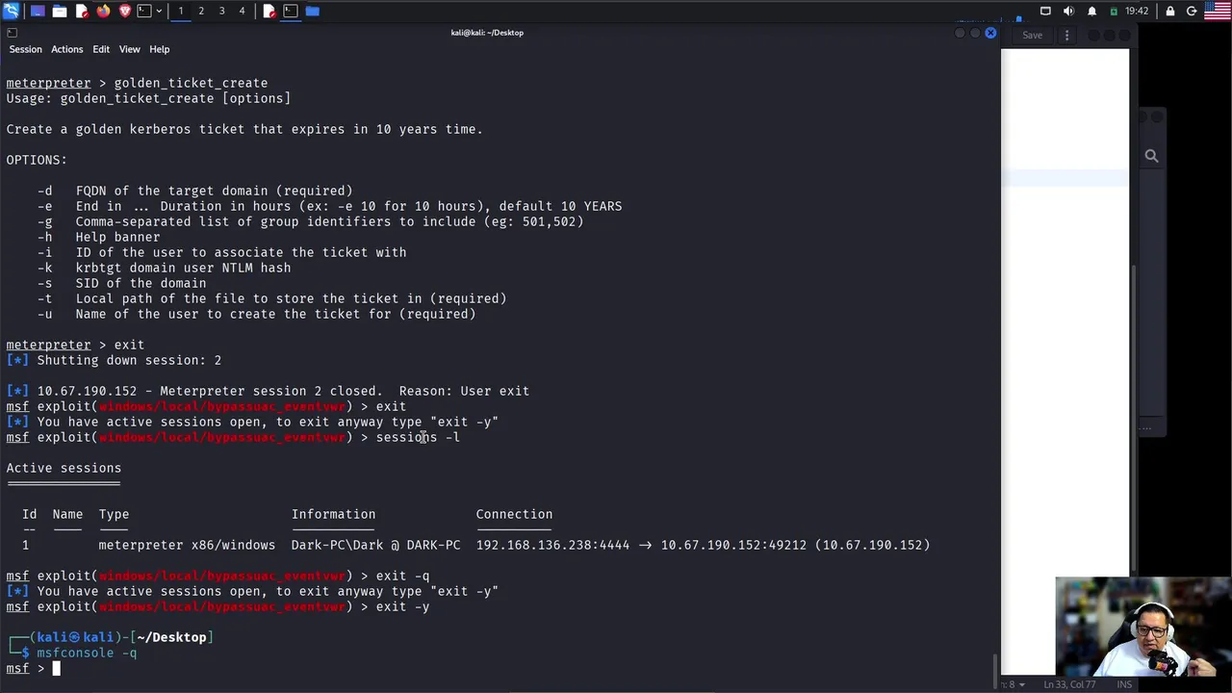
Task: Switch to workspace 3
Action: tap(221, 11)
